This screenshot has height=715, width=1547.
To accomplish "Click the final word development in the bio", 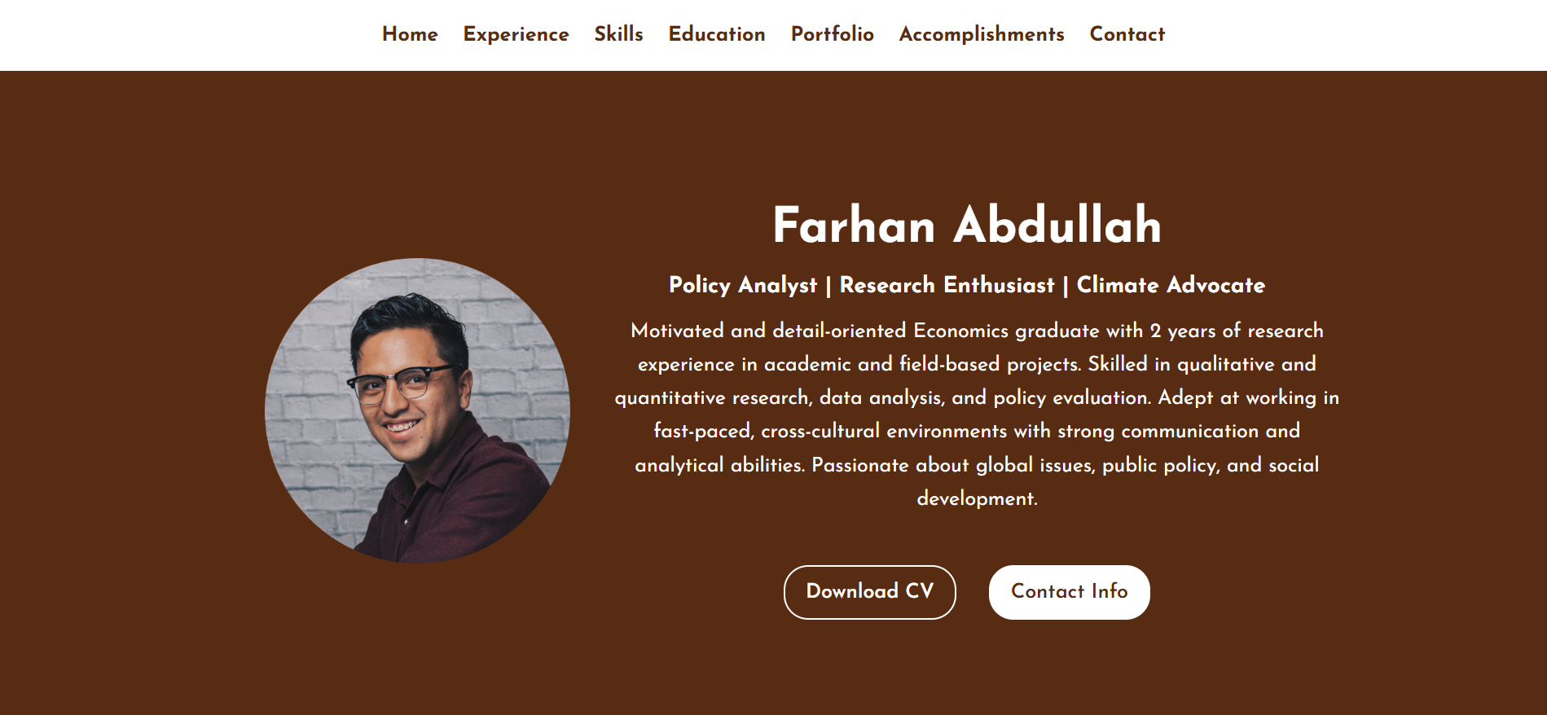I will pyautogui.click(x=977, y=498).
